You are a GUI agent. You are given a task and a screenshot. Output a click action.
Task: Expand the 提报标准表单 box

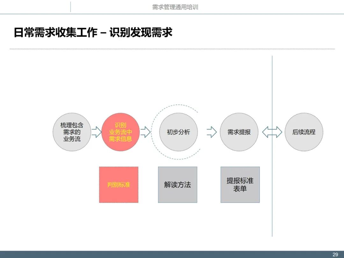click(240, 184)
